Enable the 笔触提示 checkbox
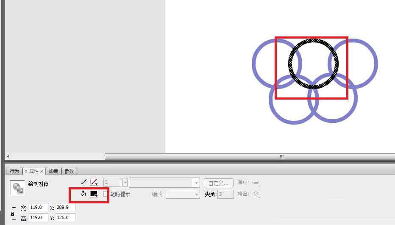 [x=106, y=194]
